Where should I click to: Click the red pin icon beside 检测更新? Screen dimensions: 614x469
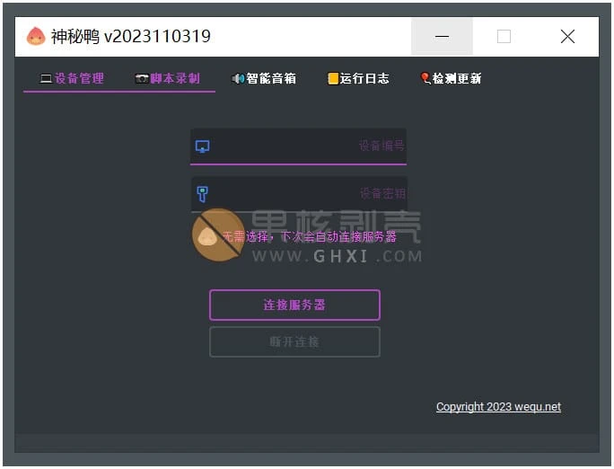click(x=425, y=79)
